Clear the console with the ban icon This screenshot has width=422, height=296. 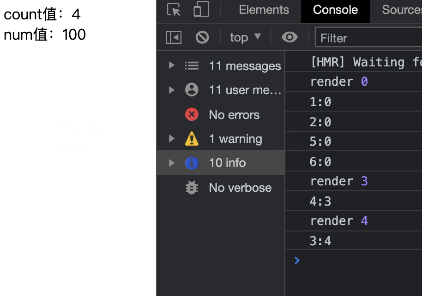tap(202, 37)
